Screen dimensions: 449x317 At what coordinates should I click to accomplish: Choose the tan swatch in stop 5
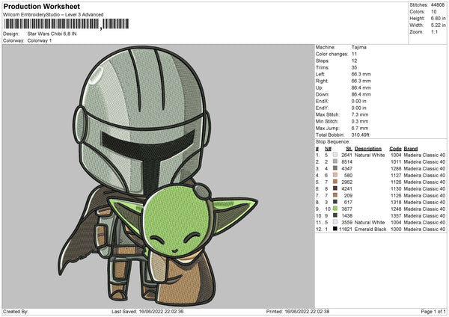pos(335,182)
